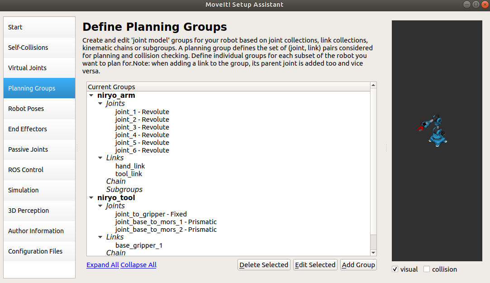Open the ROS Control step

[x=39, y=170]
